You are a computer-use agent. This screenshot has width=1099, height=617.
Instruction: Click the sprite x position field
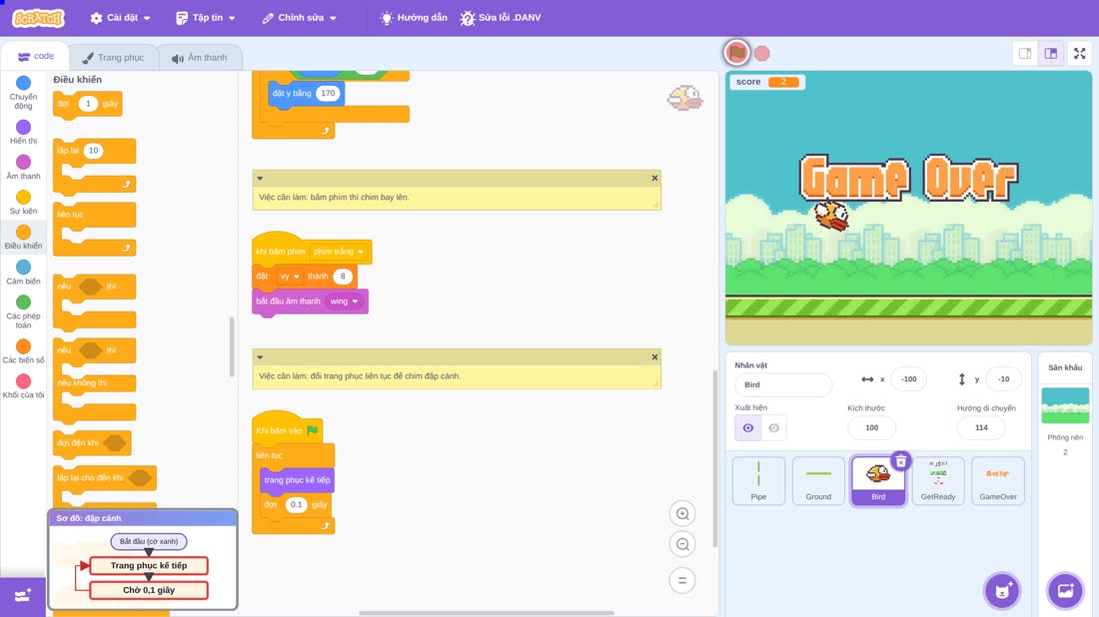(908, 378)
